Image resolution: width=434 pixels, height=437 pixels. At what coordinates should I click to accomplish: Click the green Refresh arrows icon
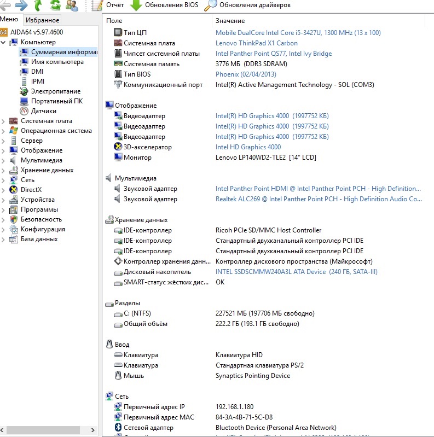point(55,5)
